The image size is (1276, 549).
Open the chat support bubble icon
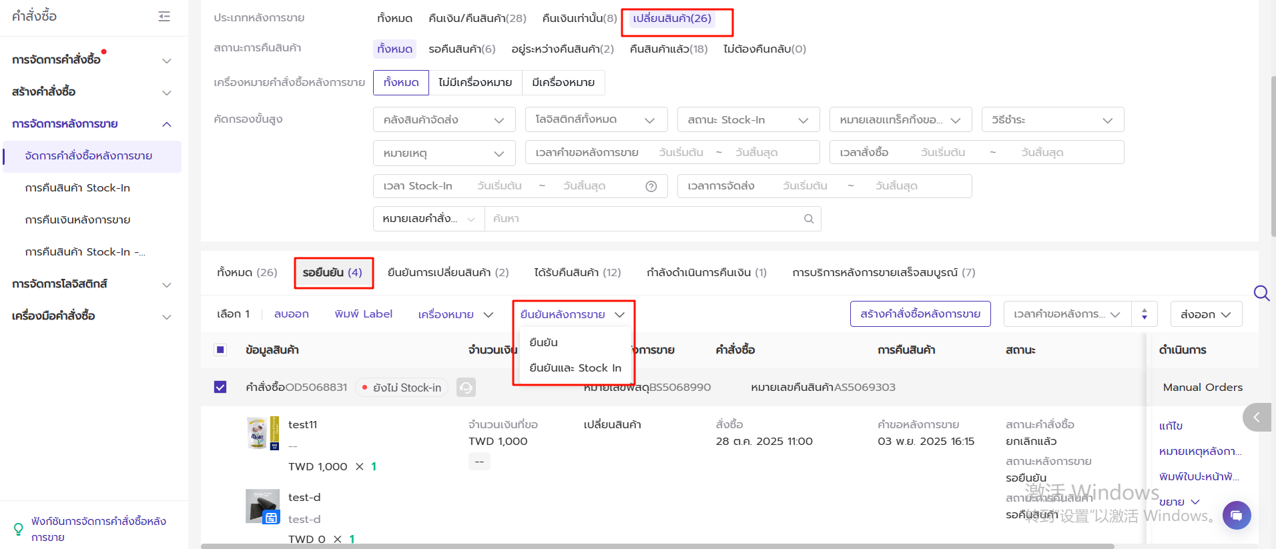(1236, 515)
